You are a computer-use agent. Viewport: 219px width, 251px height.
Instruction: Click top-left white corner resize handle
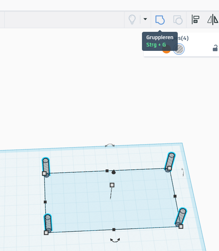point(44,173)
